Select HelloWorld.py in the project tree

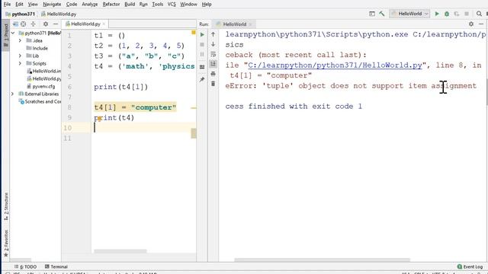[44, 78]
